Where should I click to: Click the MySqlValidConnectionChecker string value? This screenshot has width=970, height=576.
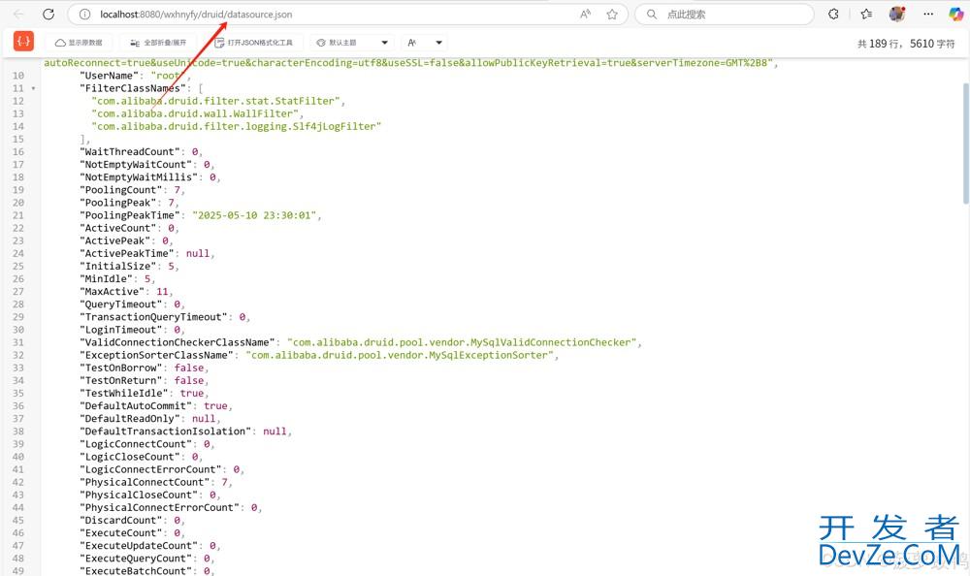pos(462,342)
